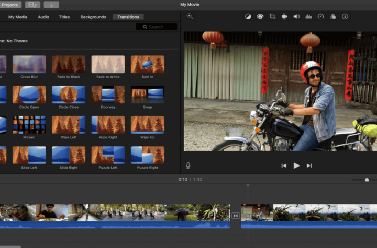This screenshot has height=248, width=377.
Task: Click the Search field in transitions browser
Action: pyautogui.click(x=157, y=27)
